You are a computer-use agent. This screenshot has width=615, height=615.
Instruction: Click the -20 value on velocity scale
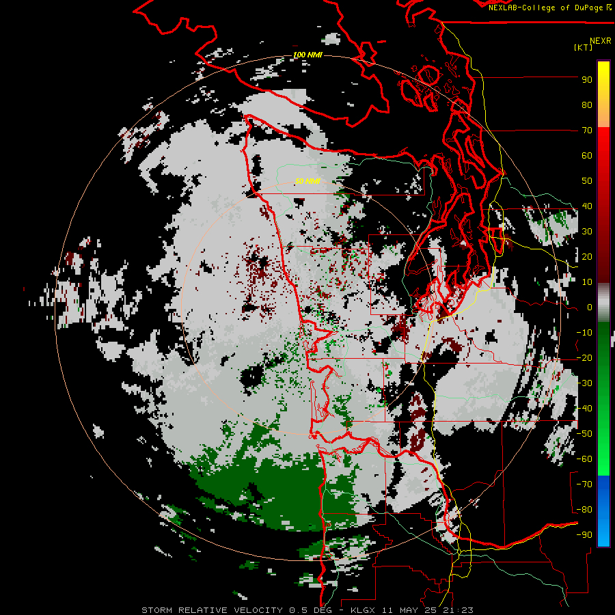coord(584,358)
